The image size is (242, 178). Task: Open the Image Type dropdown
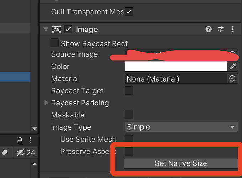click(x=181, y=127)
